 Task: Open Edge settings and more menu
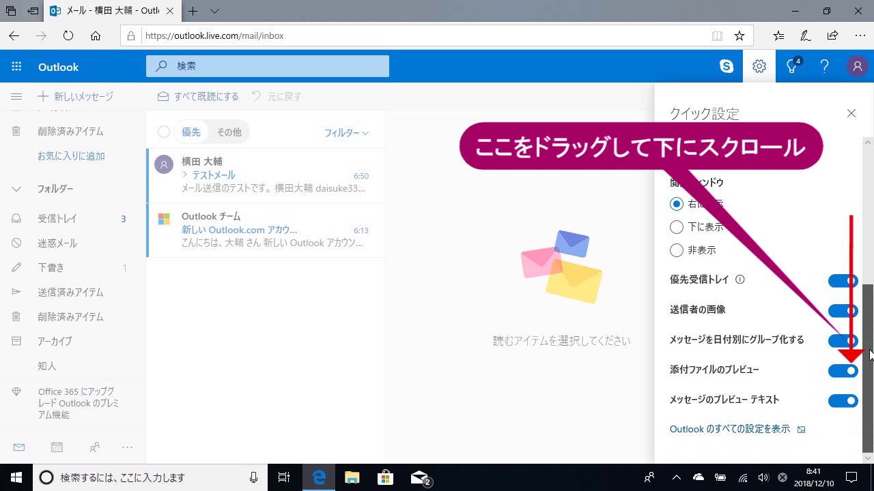pyautogui.click(x=860, y=35)
